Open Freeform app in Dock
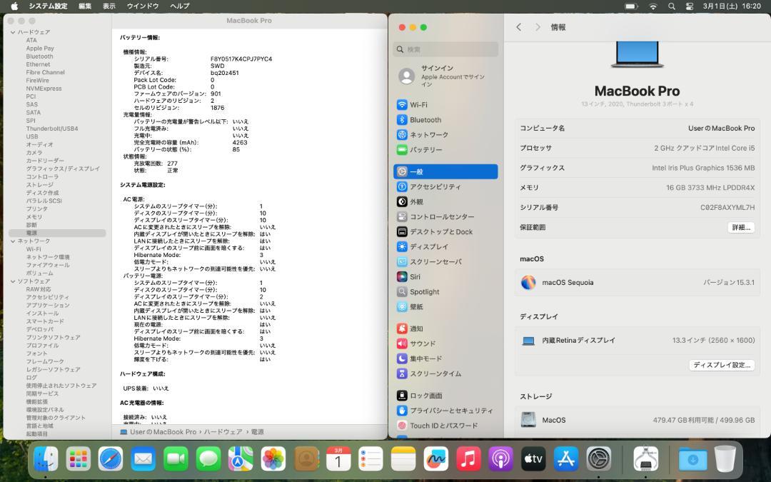This screenshot has width=771, height=482. click(435, 459)
